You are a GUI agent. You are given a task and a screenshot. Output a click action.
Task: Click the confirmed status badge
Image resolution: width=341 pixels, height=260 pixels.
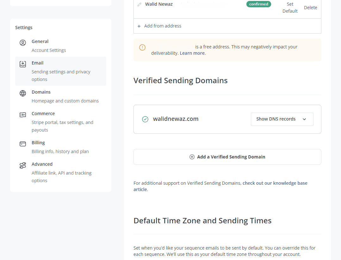pyautogui.click(x=258, y=4)
